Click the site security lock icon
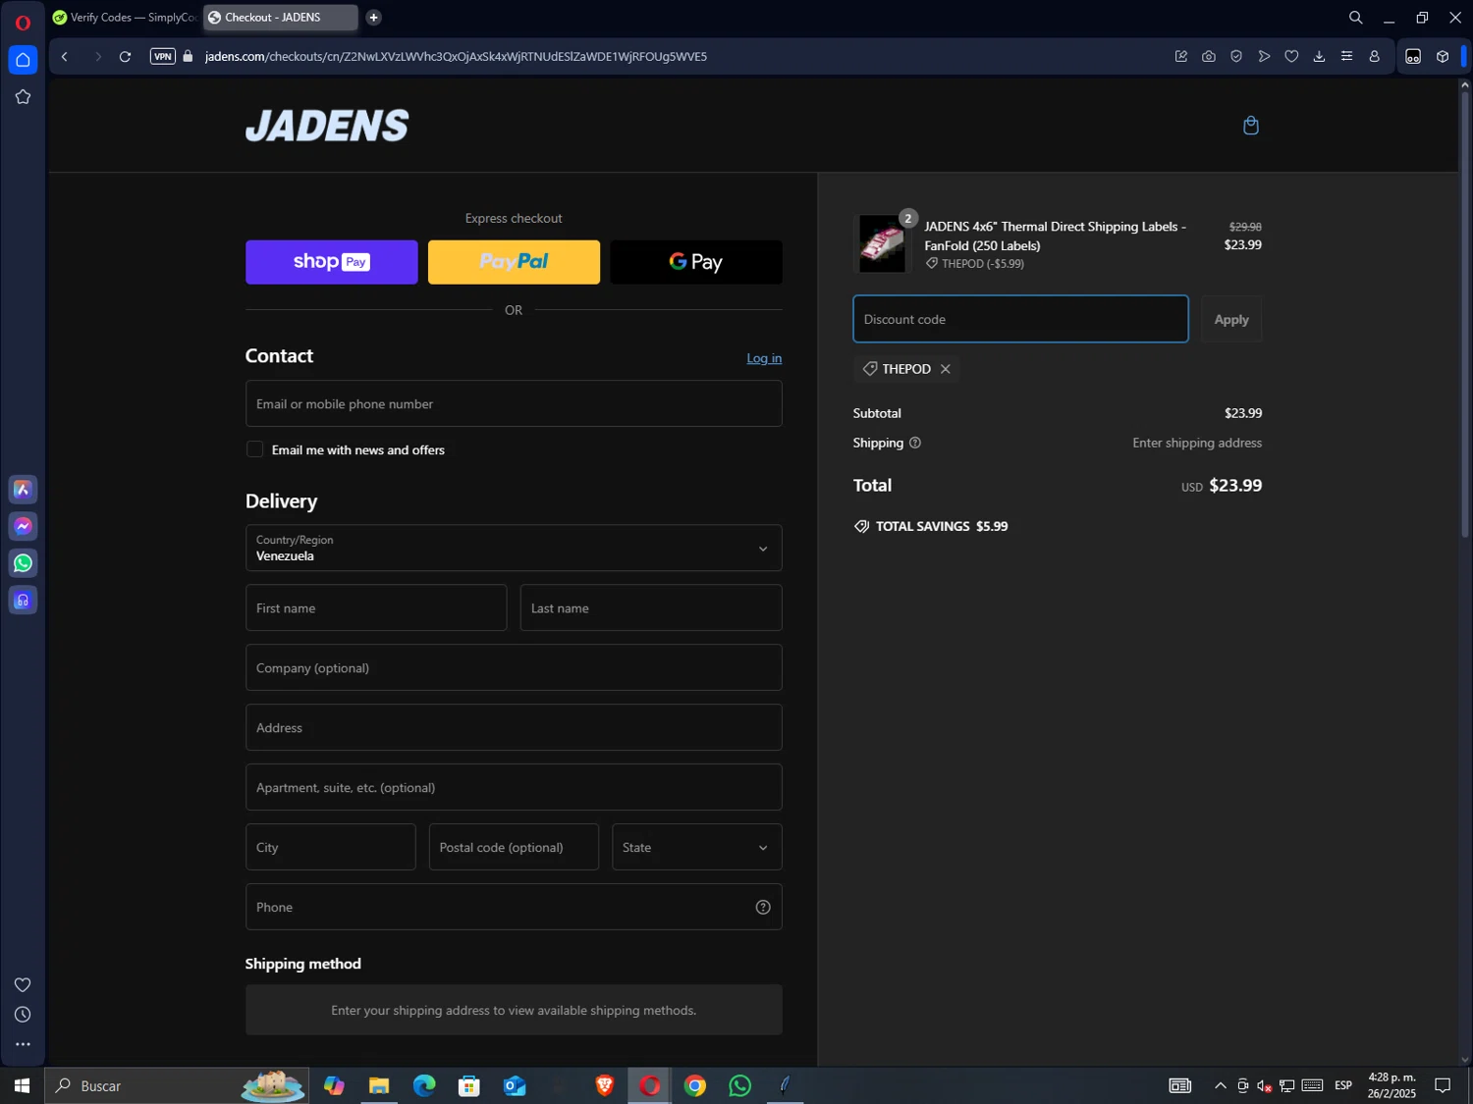The image size is (1473, 1104). 188,56
